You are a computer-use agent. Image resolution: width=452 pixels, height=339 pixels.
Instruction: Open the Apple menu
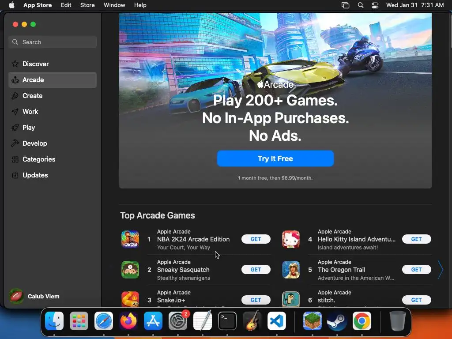11,5
